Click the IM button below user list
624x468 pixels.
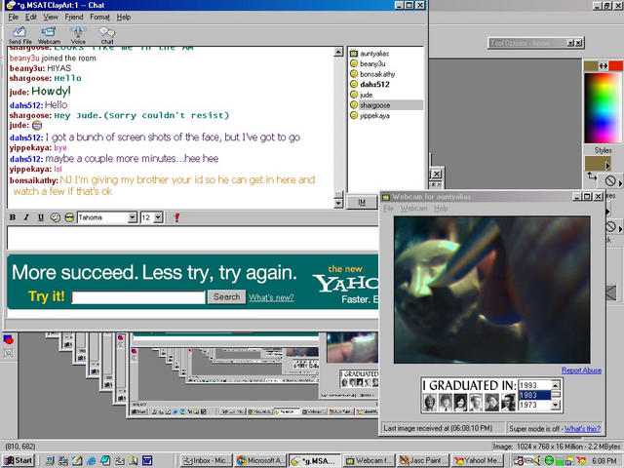pos(362,202)
